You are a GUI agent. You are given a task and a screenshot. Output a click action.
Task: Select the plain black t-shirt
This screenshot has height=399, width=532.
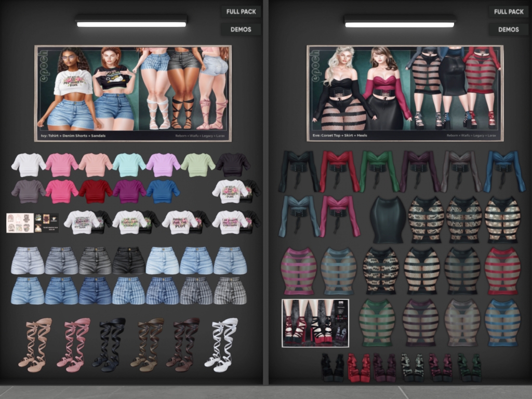tap(233, 165)
